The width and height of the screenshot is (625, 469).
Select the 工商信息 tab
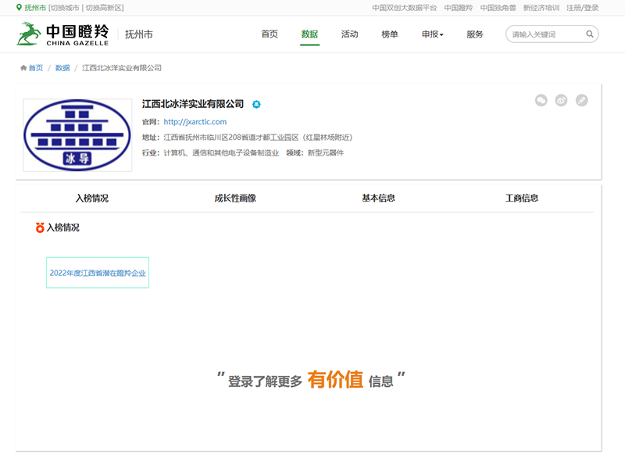522,199
